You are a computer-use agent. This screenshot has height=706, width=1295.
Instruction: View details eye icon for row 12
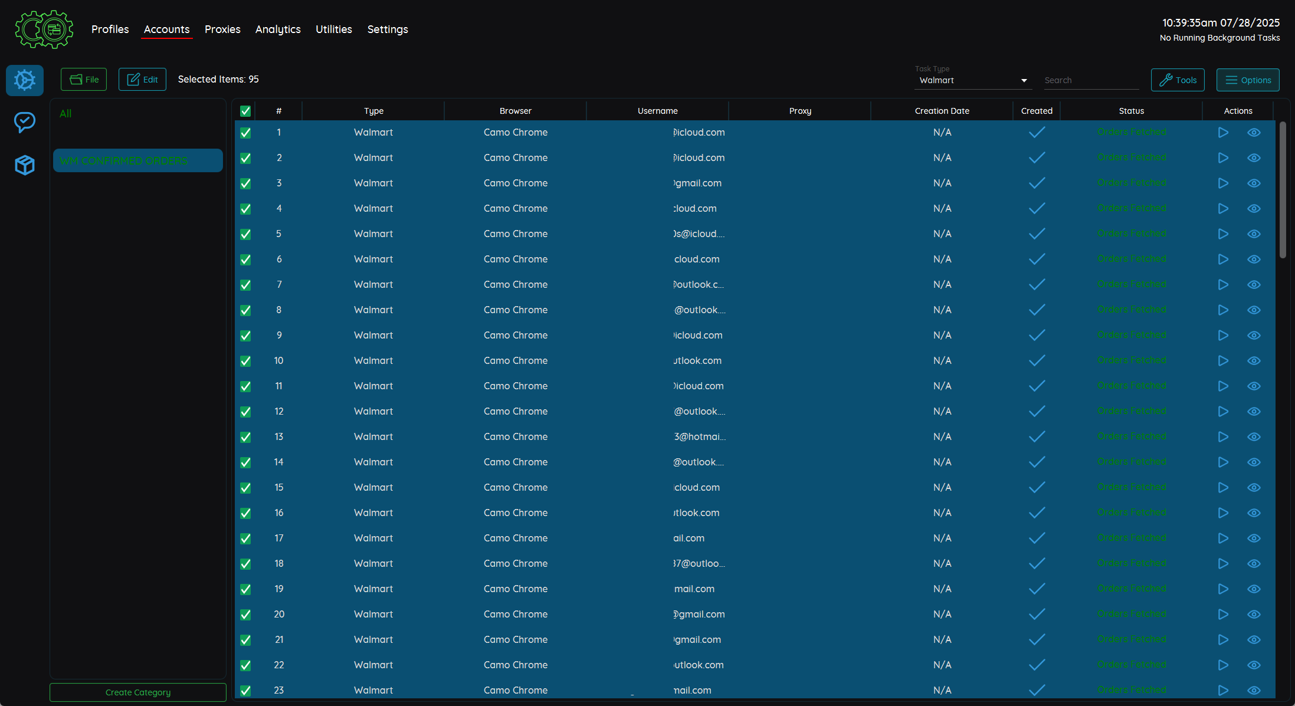(1254, 412)
